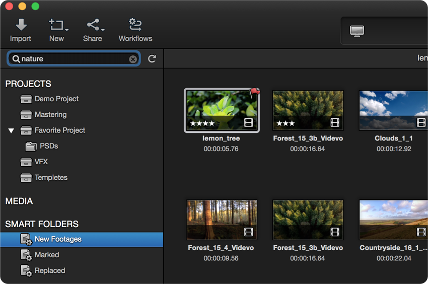Open the Replaced smart folder
Image resolution: width=428 pixels, height=284 pixels.
click(49, 270)
